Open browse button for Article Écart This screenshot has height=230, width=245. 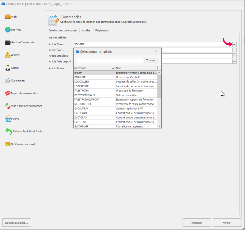(234, 50)
